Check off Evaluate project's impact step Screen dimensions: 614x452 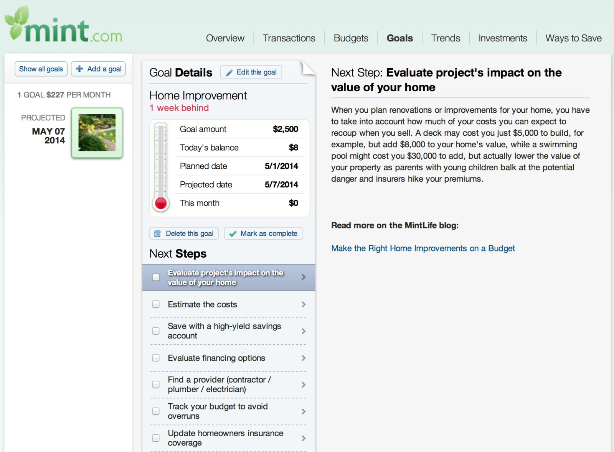155,277
